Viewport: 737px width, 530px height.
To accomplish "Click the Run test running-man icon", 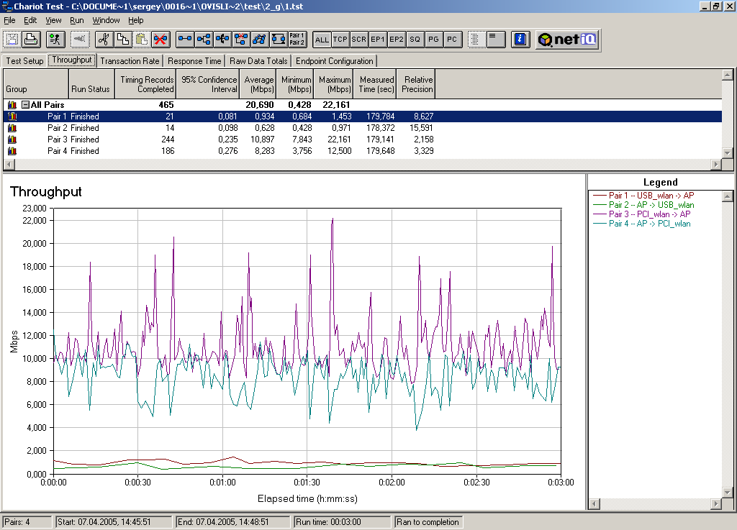I will click(x=55, y=40).
